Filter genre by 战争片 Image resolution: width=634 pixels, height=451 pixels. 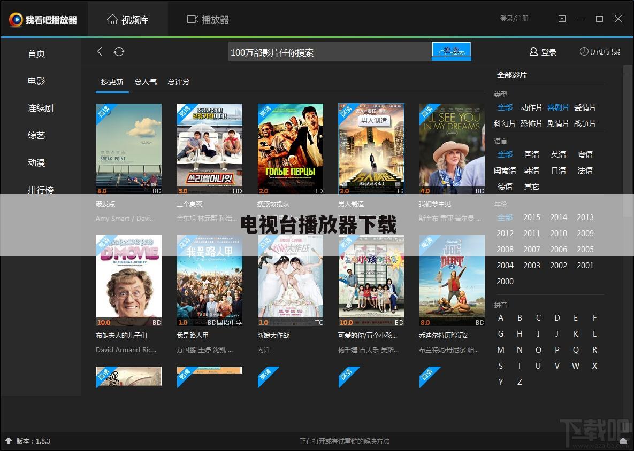(x=585, y=123)
